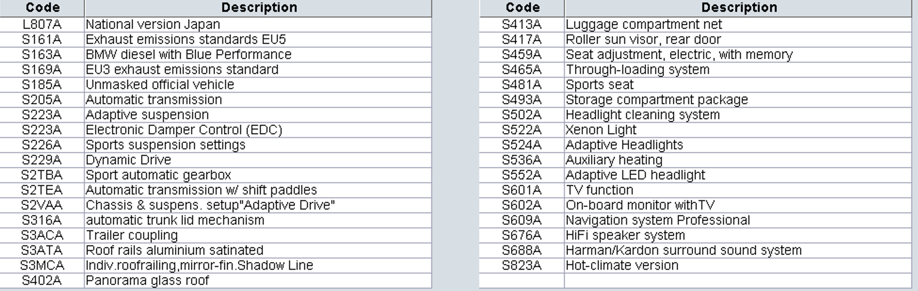
Task: Click code S2TBA in the table
Action: (x=42, y=175)
